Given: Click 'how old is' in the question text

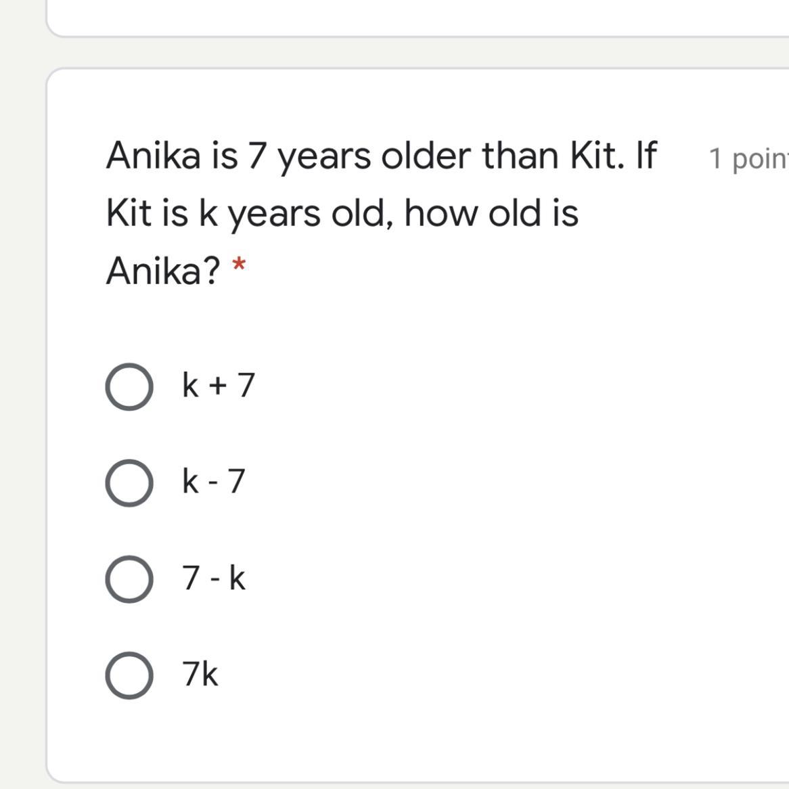Looking at the screenshot, I should click(x=491, y=213).
